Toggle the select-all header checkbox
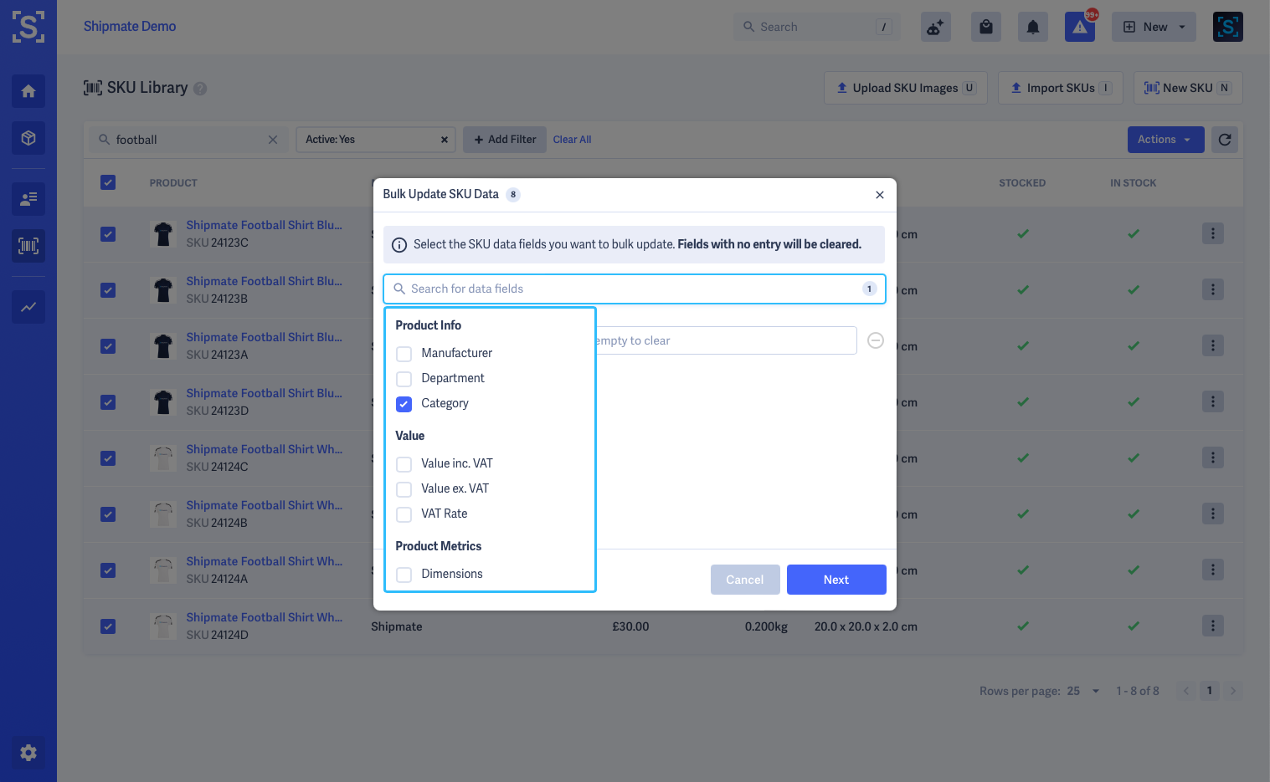The width and height of the screenshot is (1270, 782). tap(108, 182)
